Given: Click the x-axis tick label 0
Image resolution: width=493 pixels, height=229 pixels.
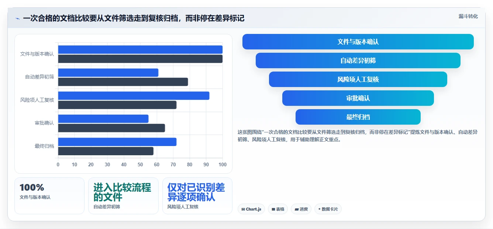Looking at the screenshot, I should (58, 164).
